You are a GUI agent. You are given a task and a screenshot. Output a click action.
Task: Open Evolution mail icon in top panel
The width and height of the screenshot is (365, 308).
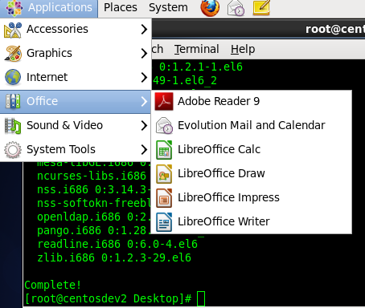tap(236, 8)
